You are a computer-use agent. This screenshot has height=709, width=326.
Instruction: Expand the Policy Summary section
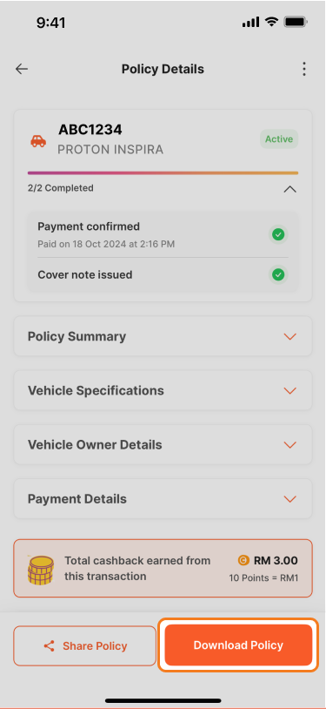163,336
